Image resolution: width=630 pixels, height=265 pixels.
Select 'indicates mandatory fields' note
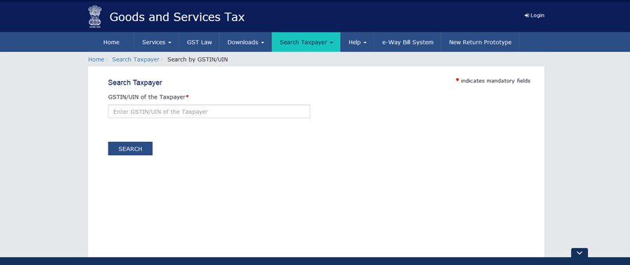[496, 80]
